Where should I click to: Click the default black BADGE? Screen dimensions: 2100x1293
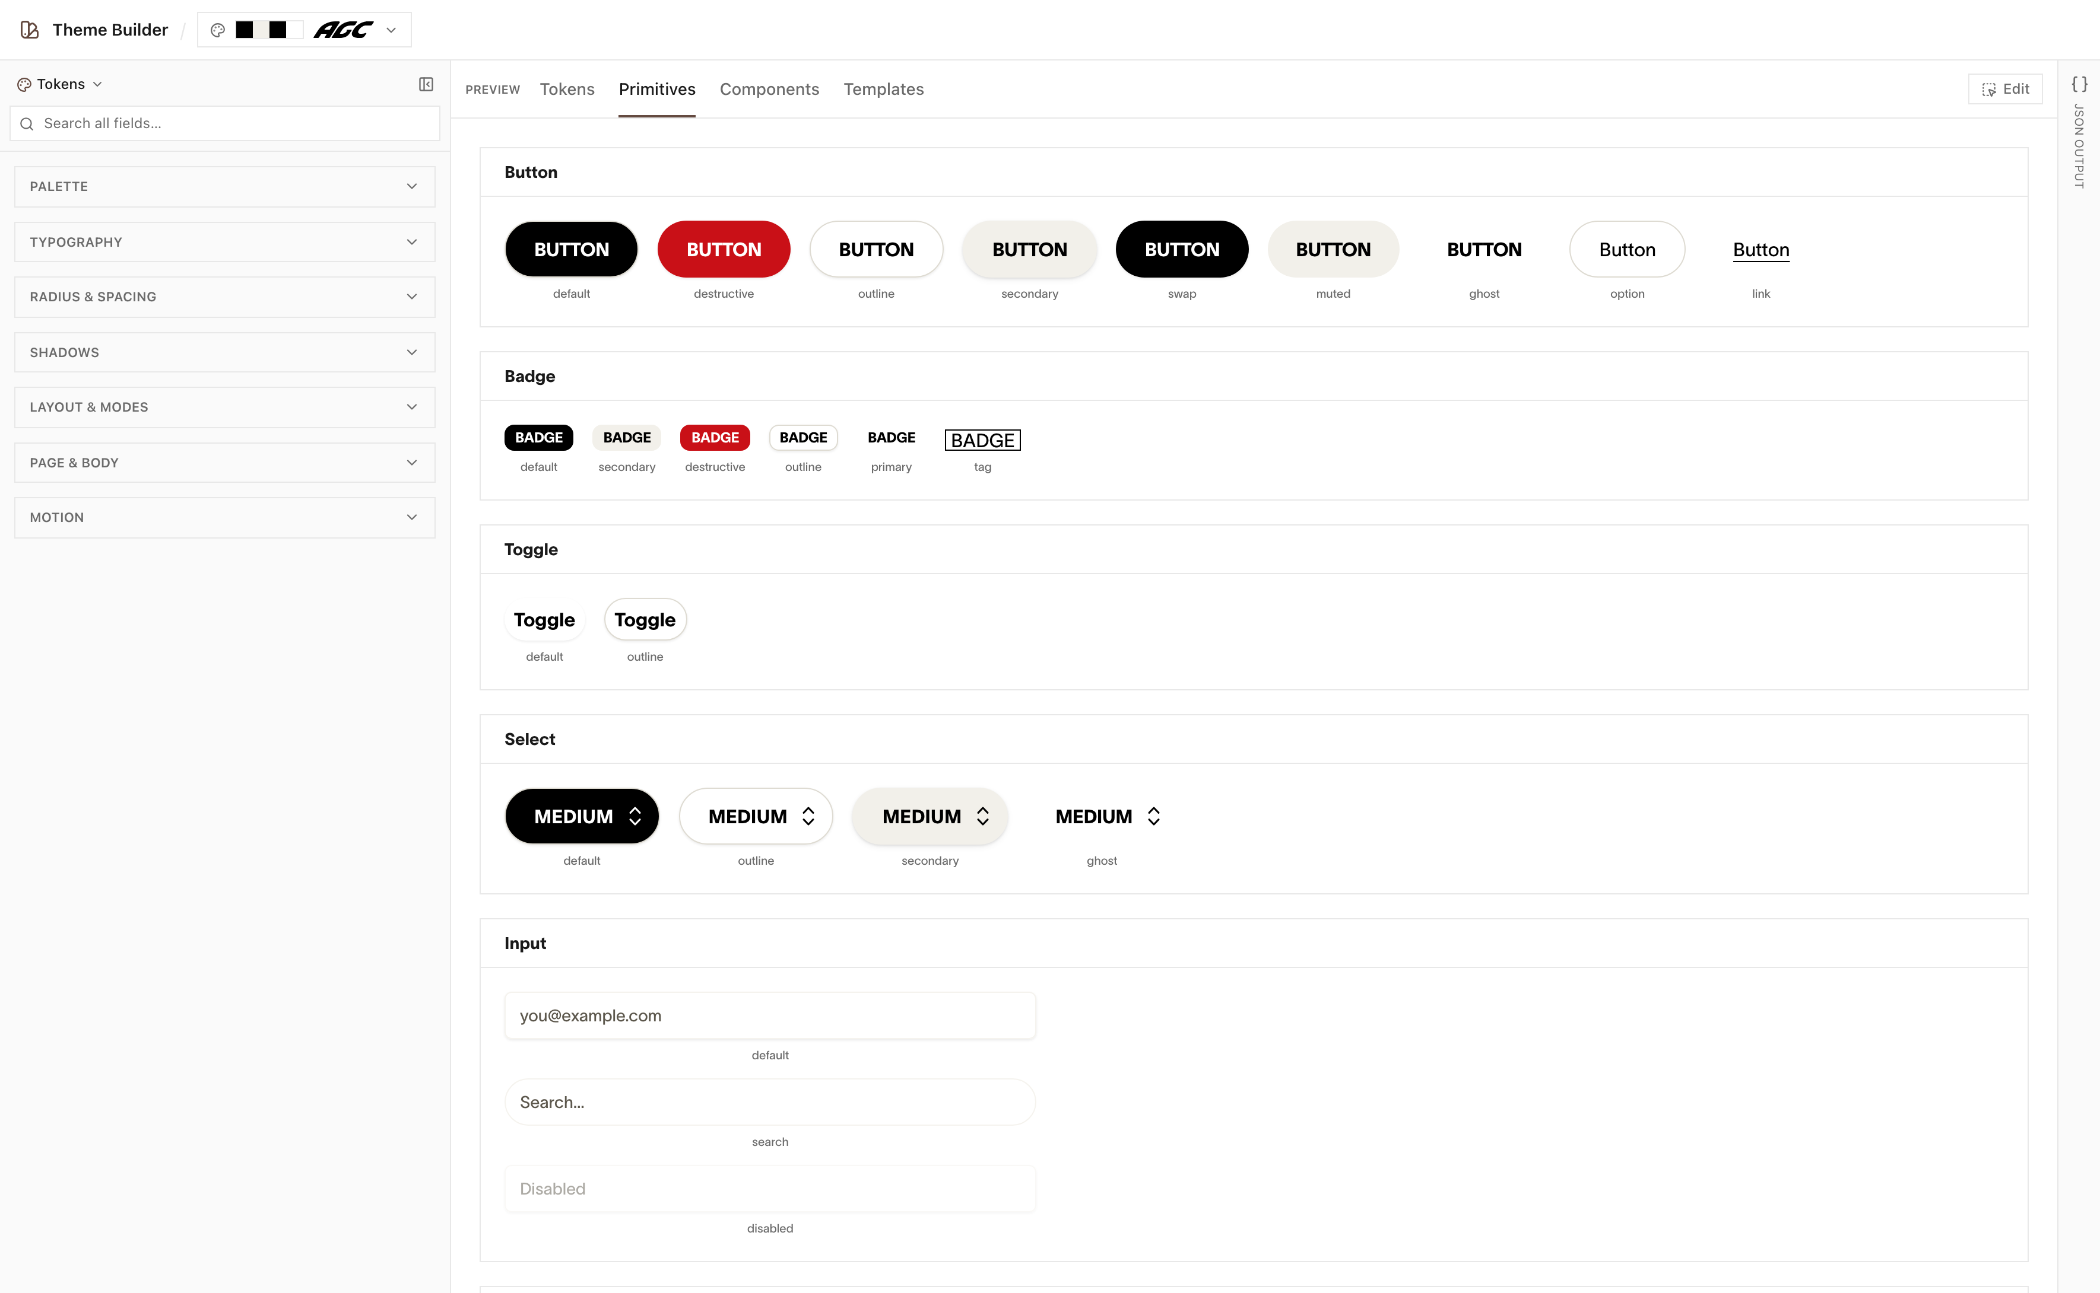pos(539,437)
